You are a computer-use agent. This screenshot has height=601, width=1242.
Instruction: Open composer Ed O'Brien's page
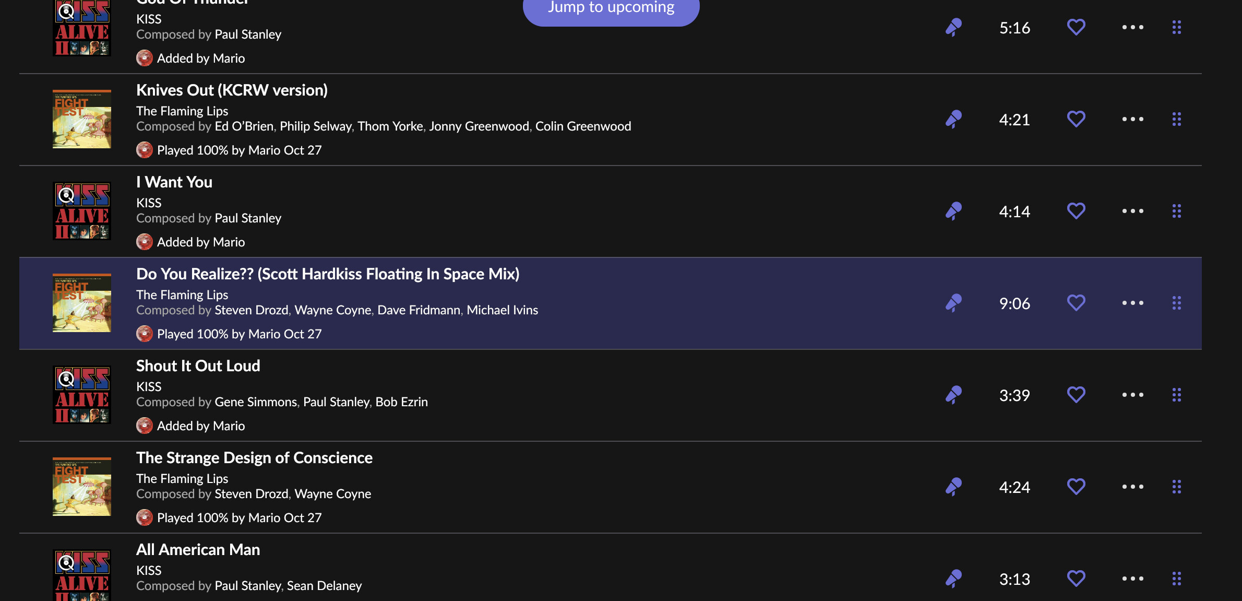pyautogui.click(x=244, y=126)
